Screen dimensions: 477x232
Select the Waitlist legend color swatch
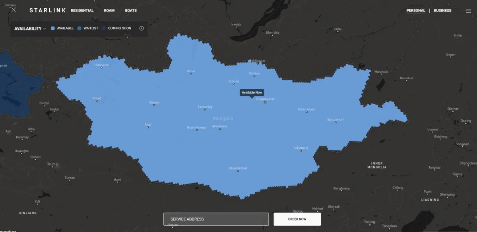pos(79,29)
